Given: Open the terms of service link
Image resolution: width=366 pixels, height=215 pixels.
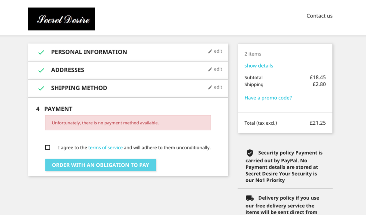Looking at the screenshot, I should pos(105,147).
